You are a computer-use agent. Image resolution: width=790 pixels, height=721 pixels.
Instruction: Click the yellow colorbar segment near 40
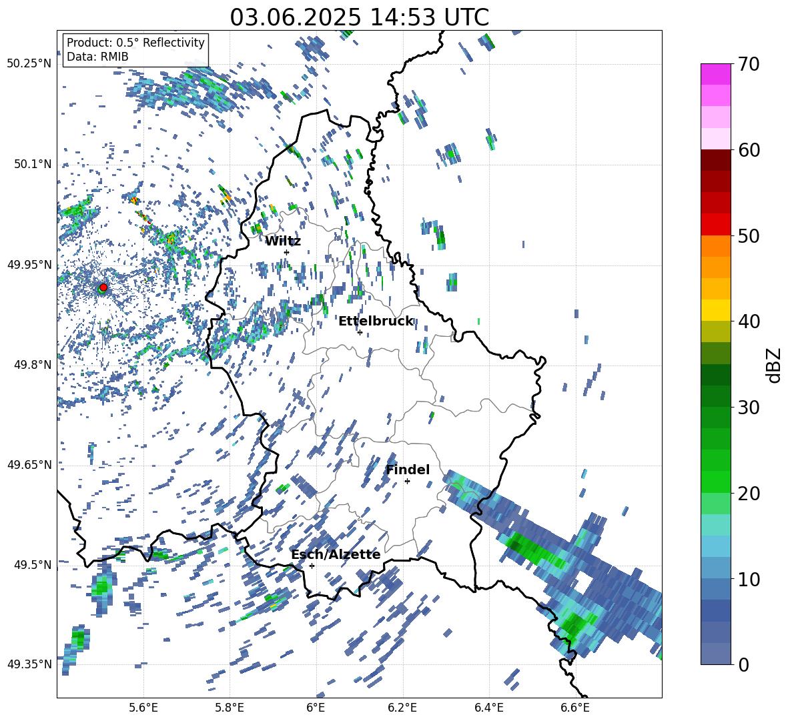(x=715, y=310)
